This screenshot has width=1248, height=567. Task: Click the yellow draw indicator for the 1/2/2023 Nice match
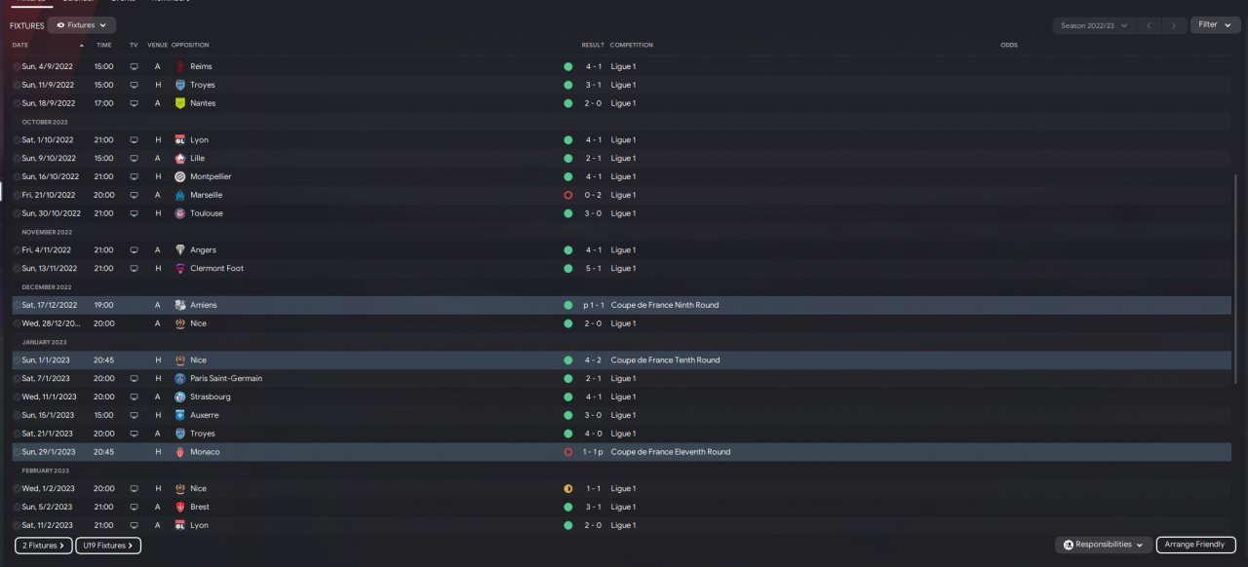click(567, 489)
